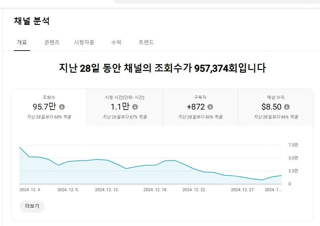The height and width of the screenshot is (226, 320).
Task: Download the 시청 시간 data via its arrow icon
Action: click(135, 107)
